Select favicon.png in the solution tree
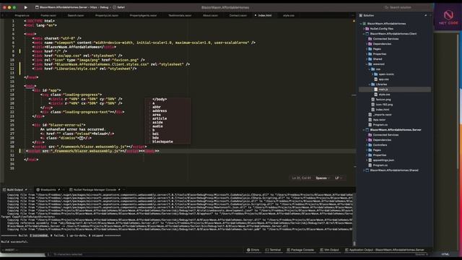This screenshot has height=260, width=462. click(383, 100)
